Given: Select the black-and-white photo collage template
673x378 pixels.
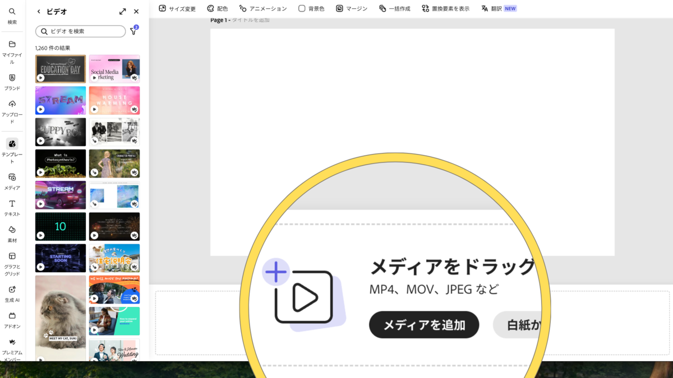Looking at the screenshot, I should point(114,132).
